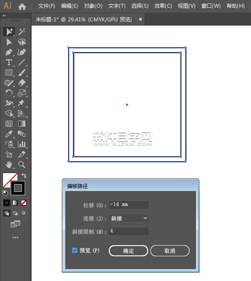Image resolution: width=251 pixels, height=281 pixels.
Task: Open the 连接 join type dropdown
Action: click(x=128, y=218)
